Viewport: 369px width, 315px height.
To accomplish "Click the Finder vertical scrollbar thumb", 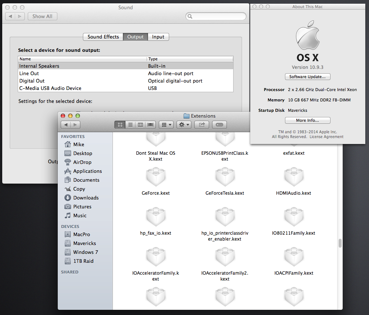I will pos(340,243).
